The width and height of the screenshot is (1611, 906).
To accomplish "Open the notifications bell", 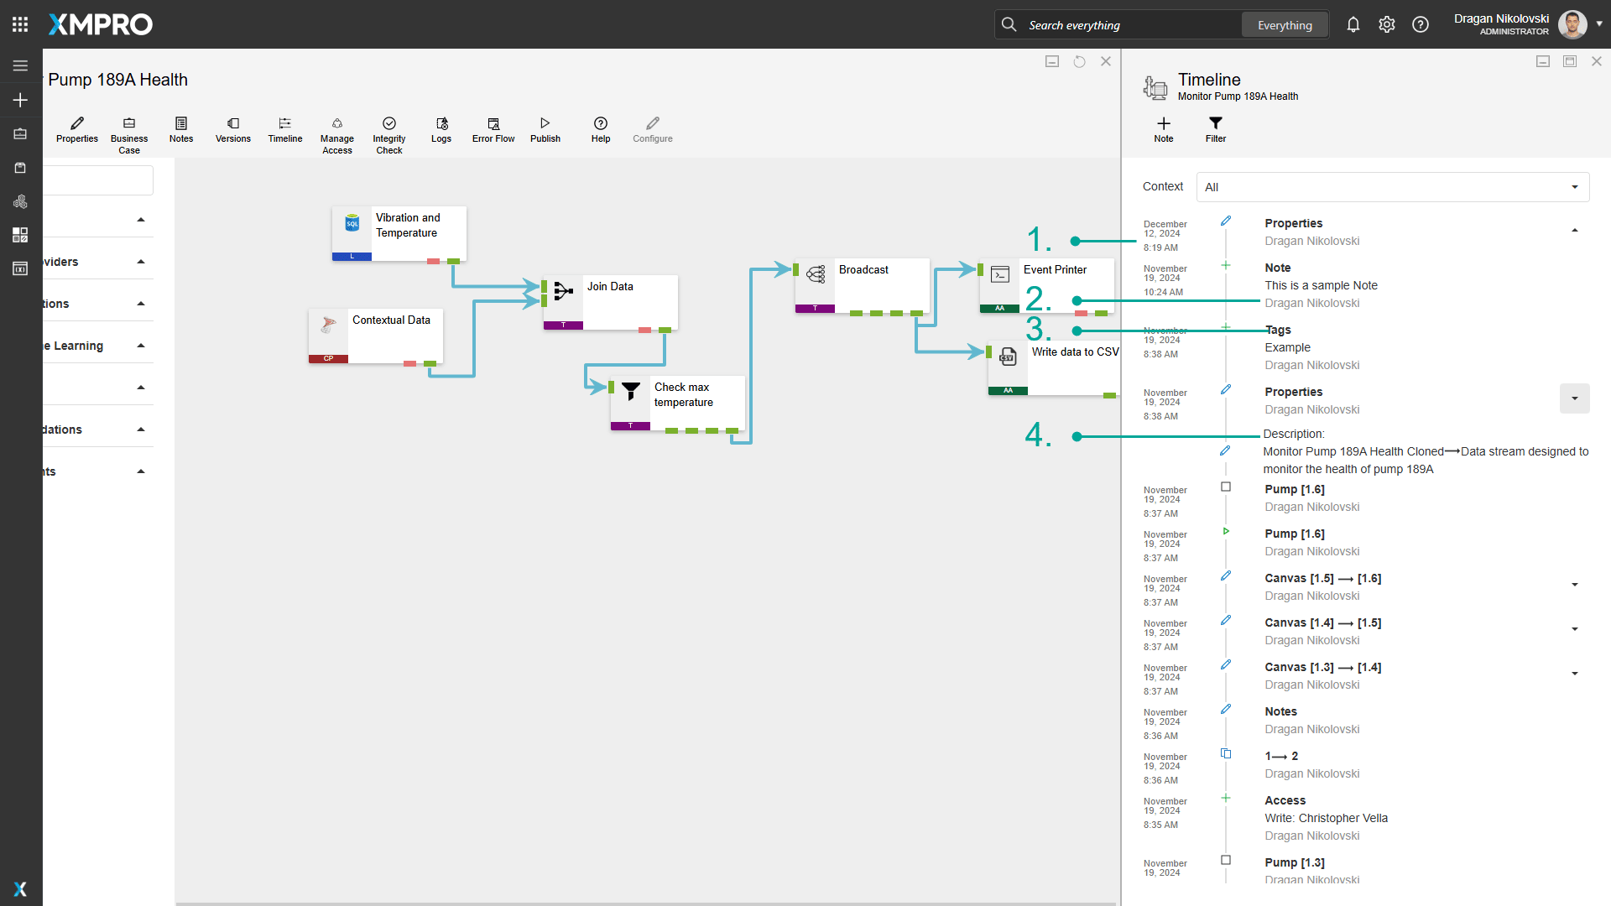I will (x=1353, y=25).
